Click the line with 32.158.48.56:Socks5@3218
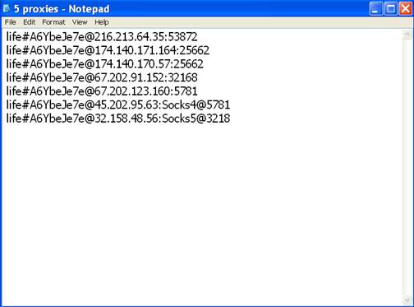 point(118,119)
